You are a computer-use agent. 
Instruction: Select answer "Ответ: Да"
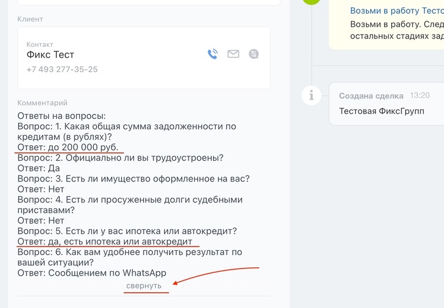[39, 168]
